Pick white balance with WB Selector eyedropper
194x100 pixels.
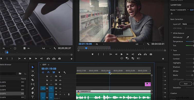pyautogui.click(x=188, y=37)
